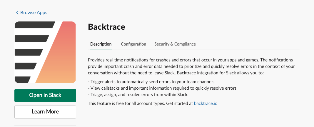Switch to the Configuration tab
Screen dimensions: 314x127
[133, 44]
